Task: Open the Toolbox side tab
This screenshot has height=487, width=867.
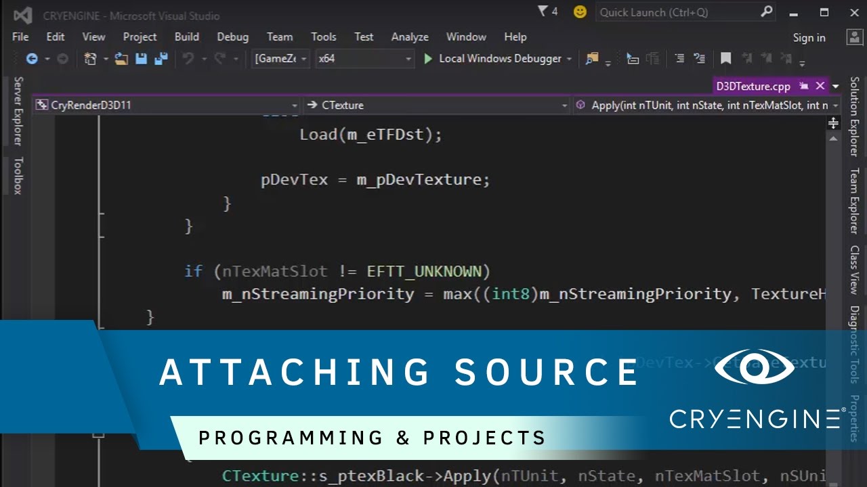Action: (x=18, y=176)
